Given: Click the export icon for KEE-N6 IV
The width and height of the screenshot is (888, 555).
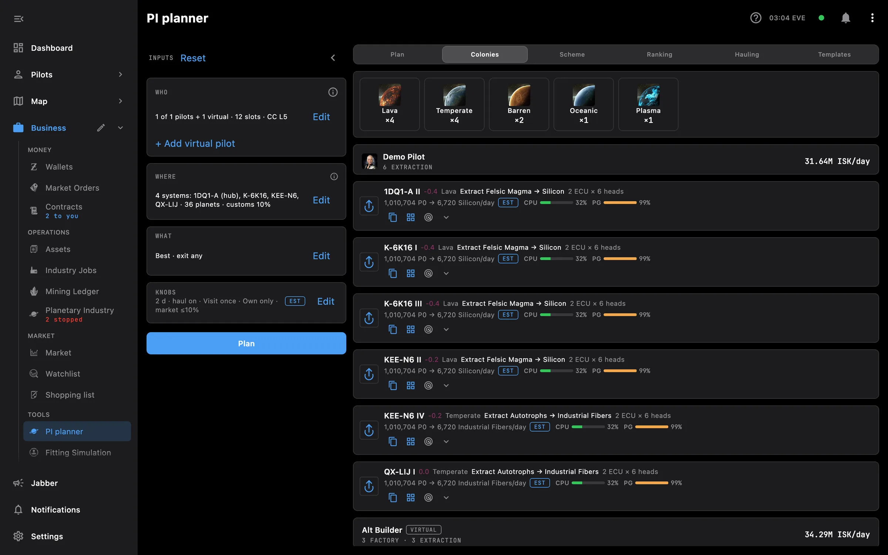Looking at the screenshot, I should [369, 430].
